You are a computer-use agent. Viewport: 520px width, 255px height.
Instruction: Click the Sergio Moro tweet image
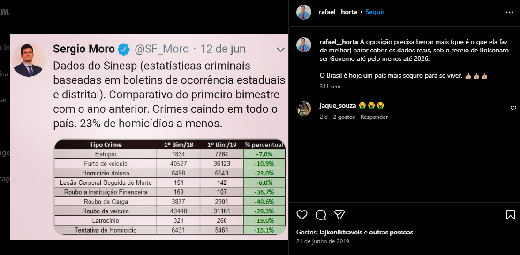click(x=149, y=137)
